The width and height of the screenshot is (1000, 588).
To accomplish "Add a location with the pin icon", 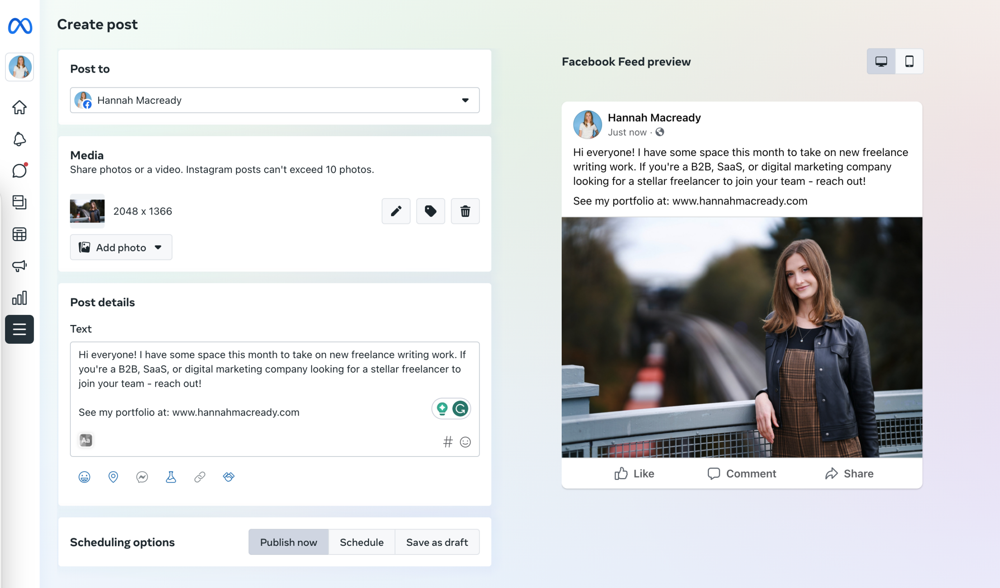I will pos(113,476).
